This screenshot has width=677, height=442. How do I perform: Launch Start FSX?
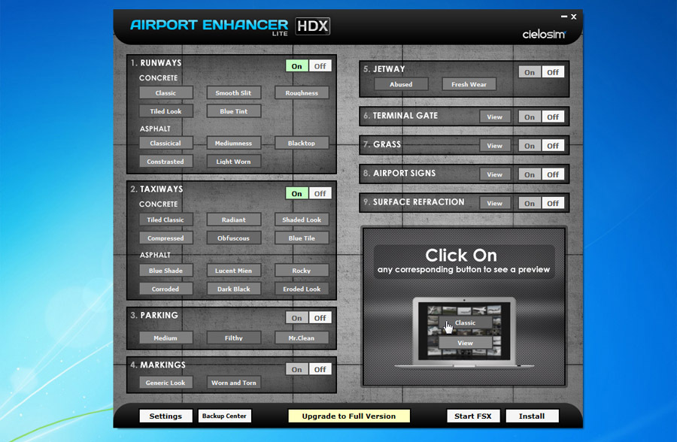(473, 416)
